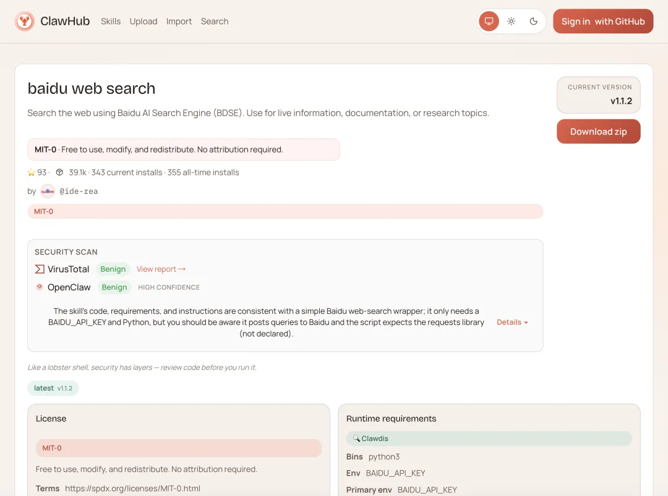Open the Search nav item
Image resolution: width=668 pixels, height=496 pixels.
(215, 21)
